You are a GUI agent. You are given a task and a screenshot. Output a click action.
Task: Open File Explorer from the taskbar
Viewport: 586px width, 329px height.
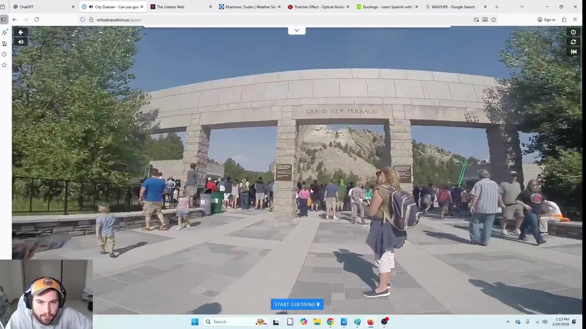[317, 322]
